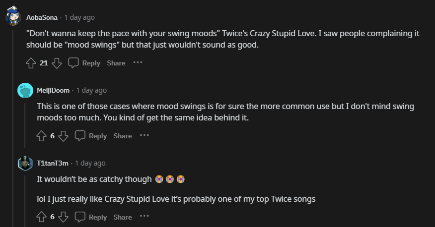Image resolution: width=435 pixels, height=227 pixels.
Task: Reply to AobaSona's comment
Action: (84, 63)
